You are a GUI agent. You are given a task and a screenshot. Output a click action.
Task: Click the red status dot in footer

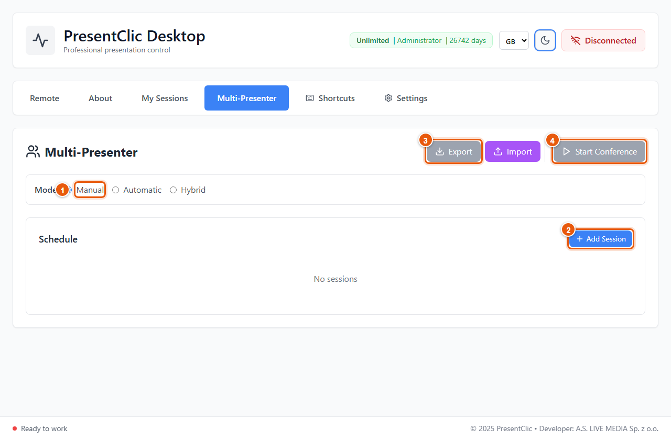(15, 428)
